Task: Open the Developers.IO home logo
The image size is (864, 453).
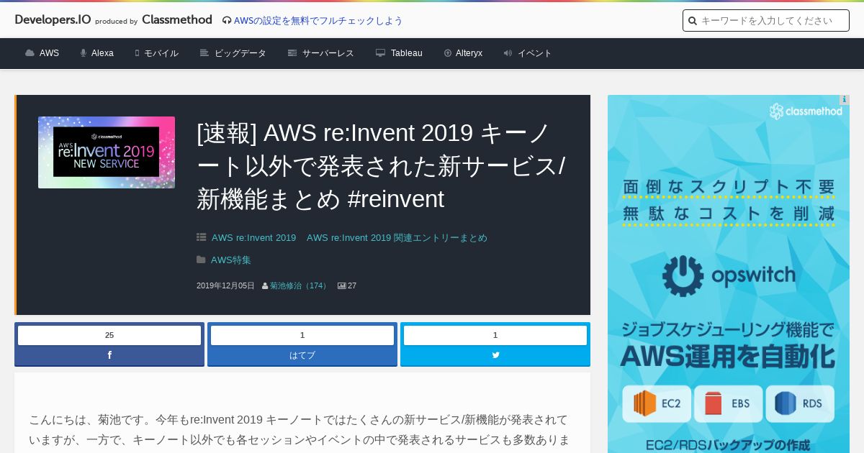Action: 53,19
